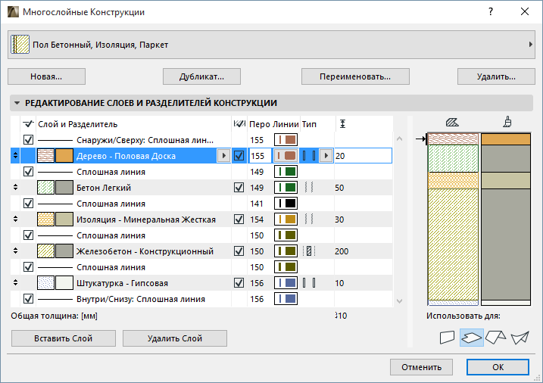
Task: Click reorder handle of Штукатурка - Гипсовая row
Action: [15, 283]
